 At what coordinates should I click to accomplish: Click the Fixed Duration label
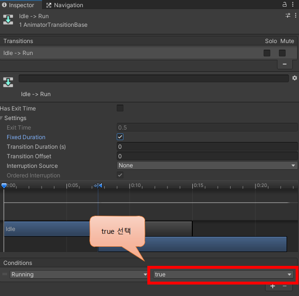point(26,137)
